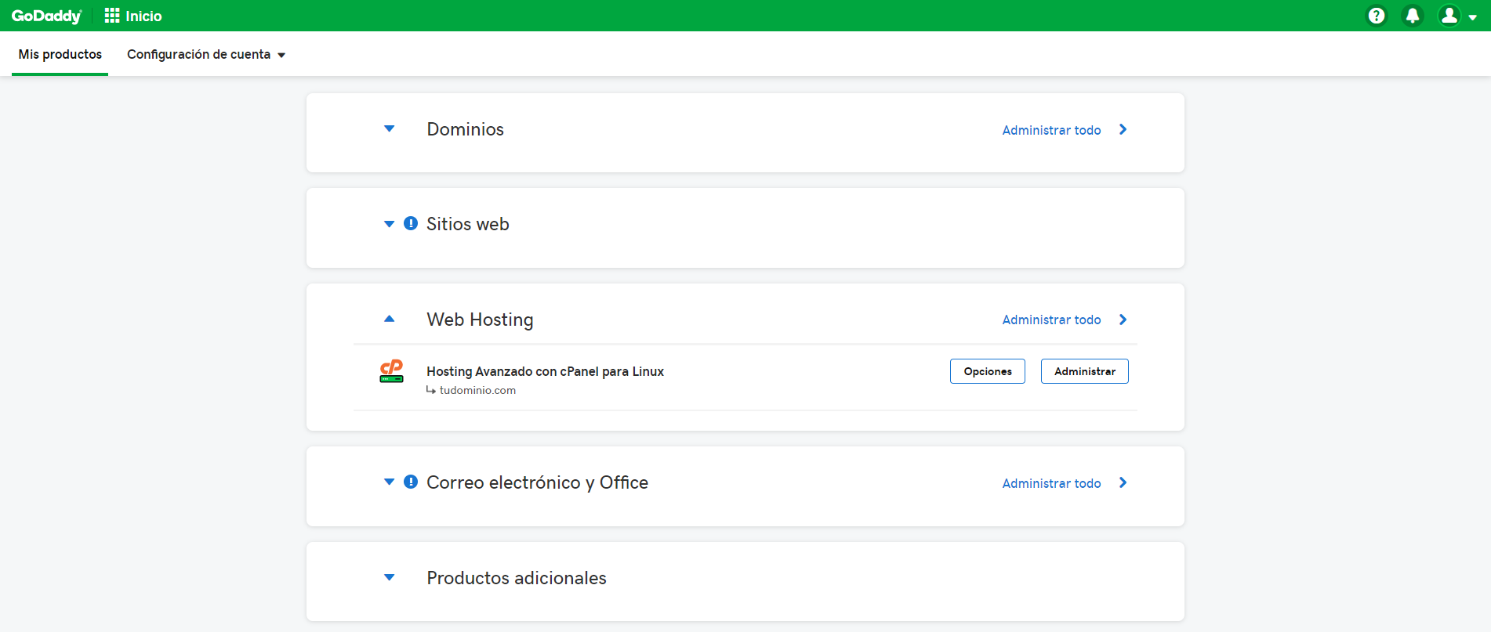This screenshot has width=1491, height=632.
Task: Open the apps grid icon beside Inicio
Action: coord(112,16)
